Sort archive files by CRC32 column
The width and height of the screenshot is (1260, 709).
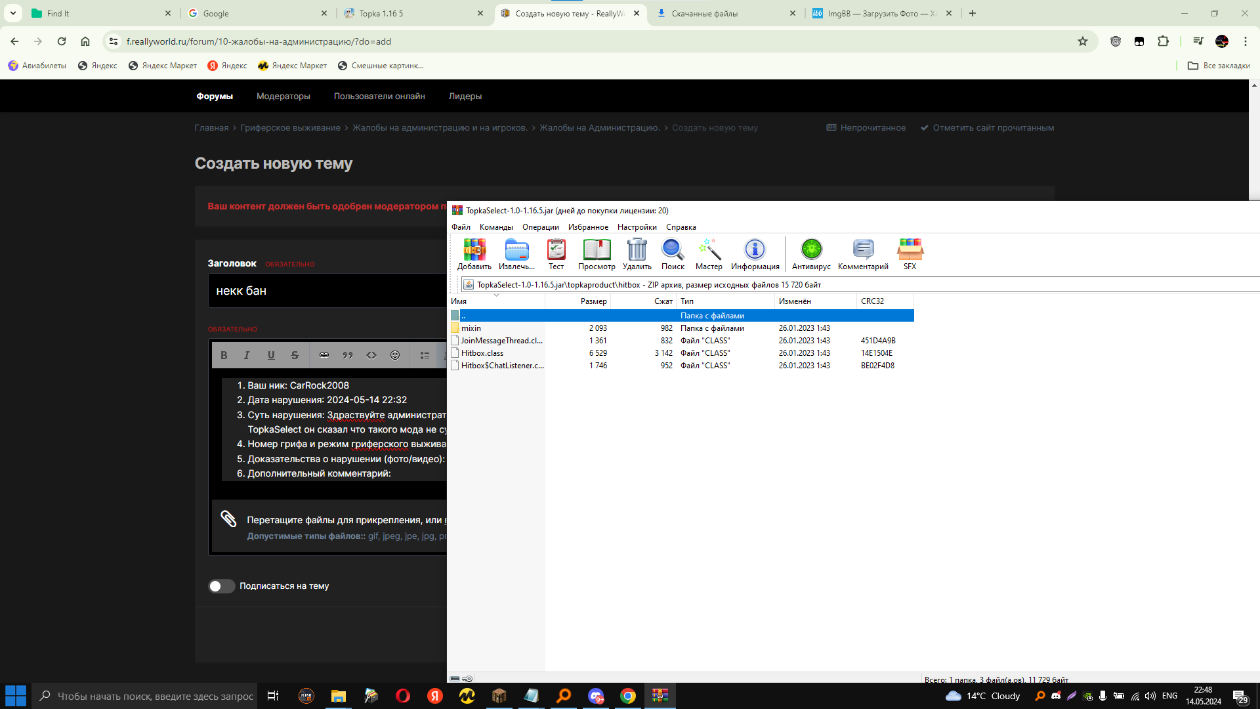click(885, 301)
